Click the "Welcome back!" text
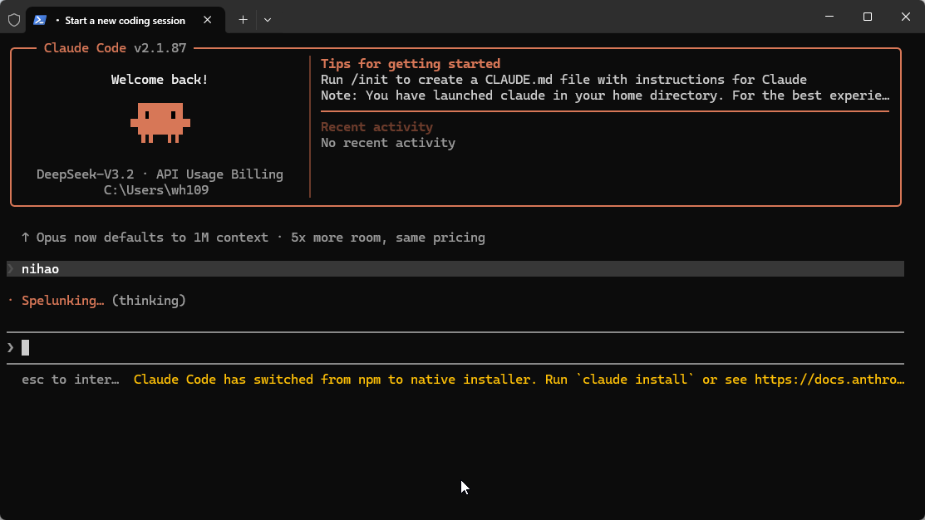 pos(160,80)
